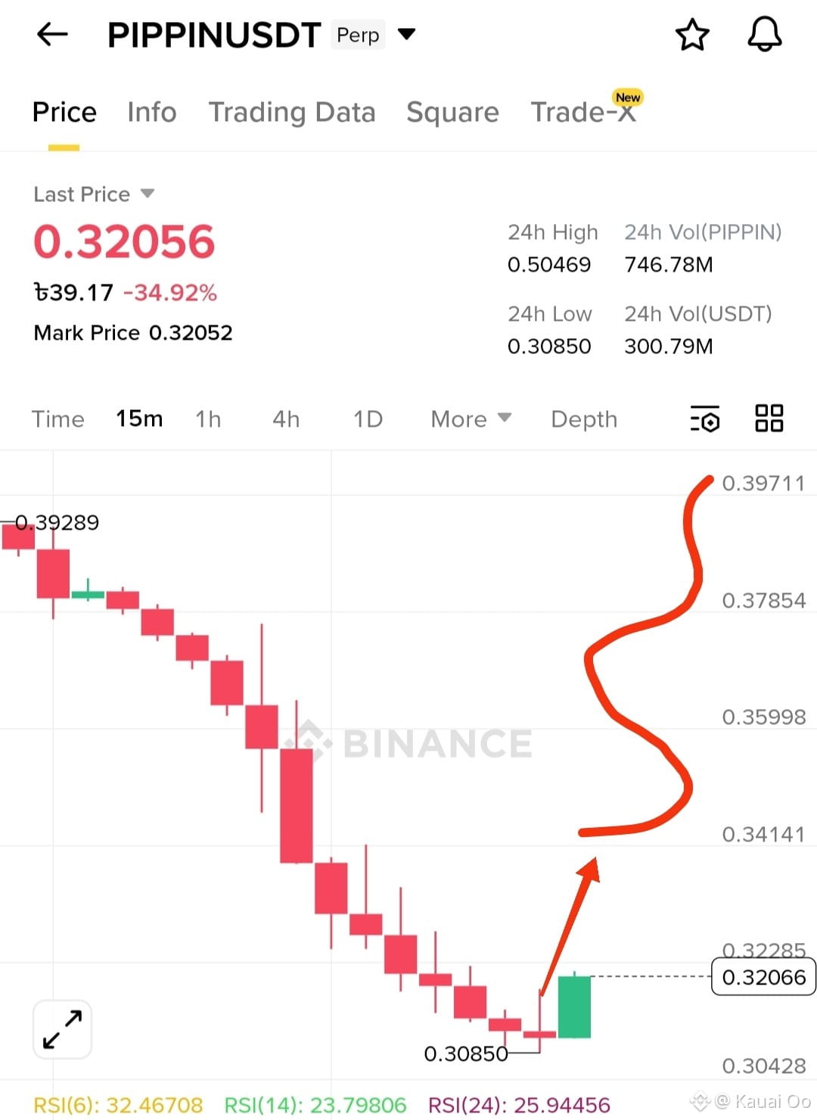Show the Depth chart
This screenshot has height=1120, width=817.
pos(584,419)
